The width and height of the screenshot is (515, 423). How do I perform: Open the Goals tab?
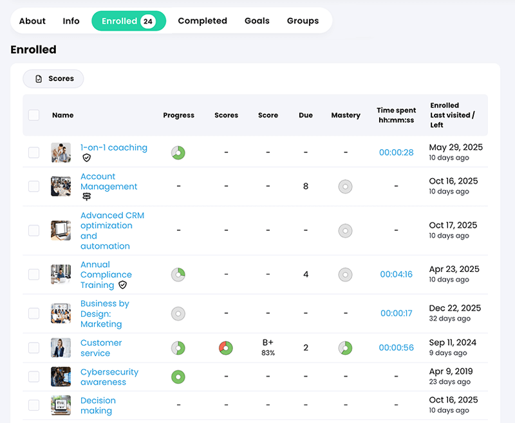(257, 21)
